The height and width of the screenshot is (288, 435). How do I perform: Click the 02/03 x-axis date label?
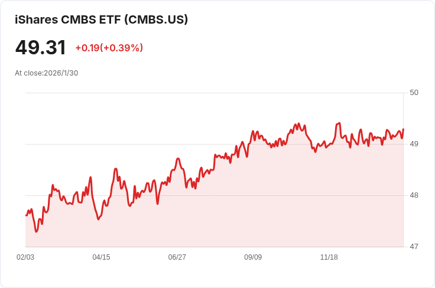coord(25,257)
